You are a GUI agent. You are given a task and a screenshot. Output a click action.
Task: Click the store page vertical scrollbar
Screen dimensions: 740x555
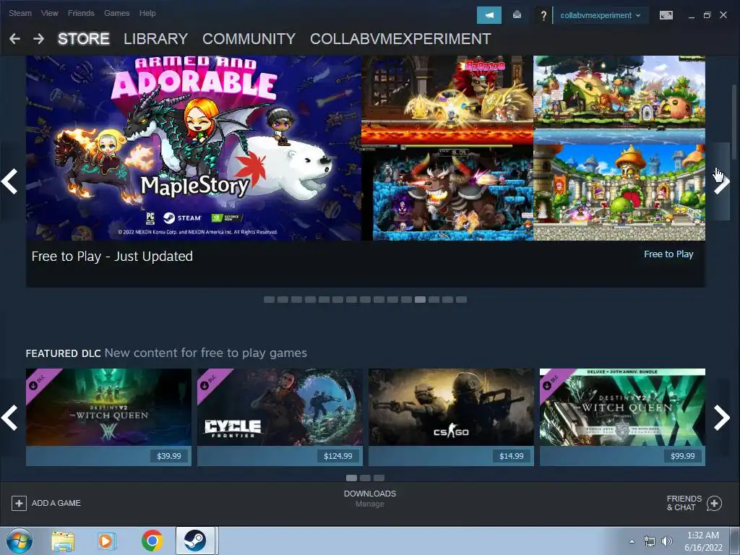pyautogui.click(x=734, y=121)
